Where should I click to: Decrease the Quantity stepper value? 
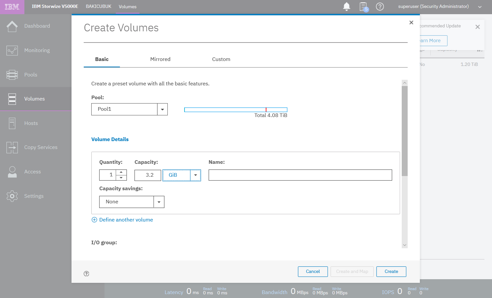121,178
